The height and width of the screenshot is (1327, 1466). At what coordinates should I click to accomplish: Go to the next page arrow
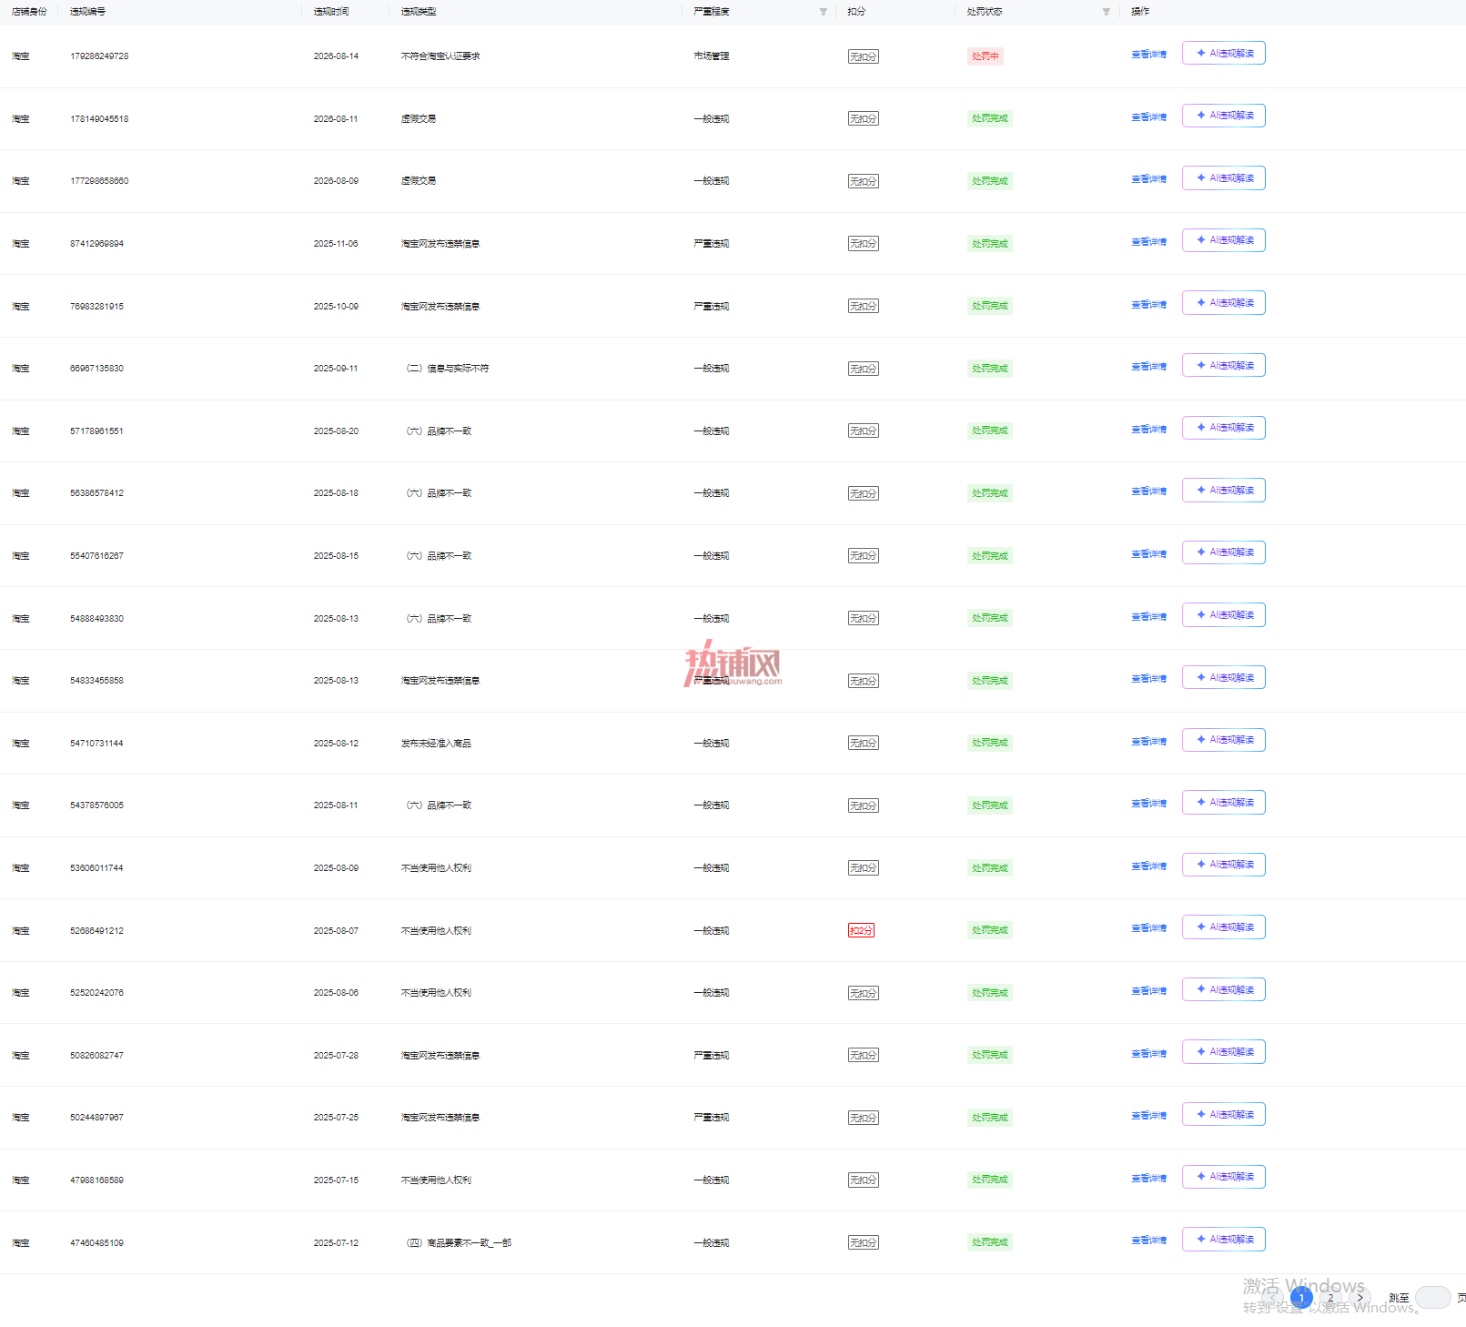coord(1360,1298)
